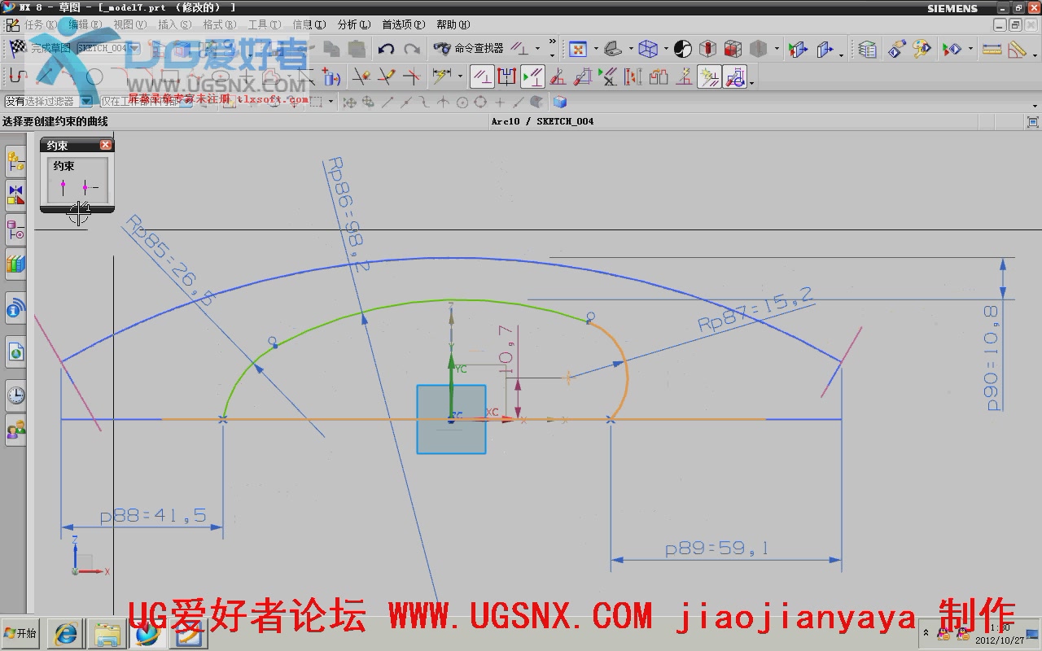Viewport: 1042px width, 651px height.
Task: Click Point on Curve constraint in 约束 dialog
Action: click(x=63, y=188)
